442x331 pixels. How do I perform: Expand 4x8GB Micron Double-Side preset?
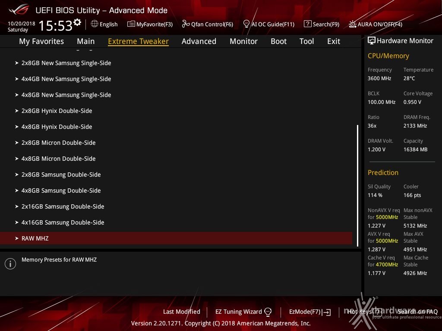[x=176, y=159]
